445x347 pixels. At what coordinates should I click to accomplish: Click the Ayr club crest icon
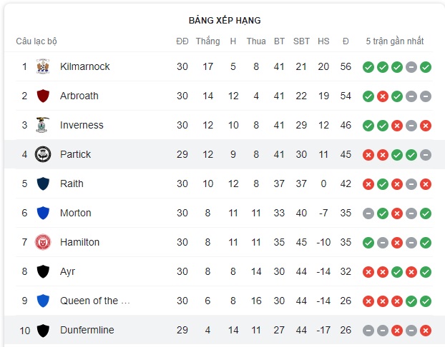click(43, 271)
